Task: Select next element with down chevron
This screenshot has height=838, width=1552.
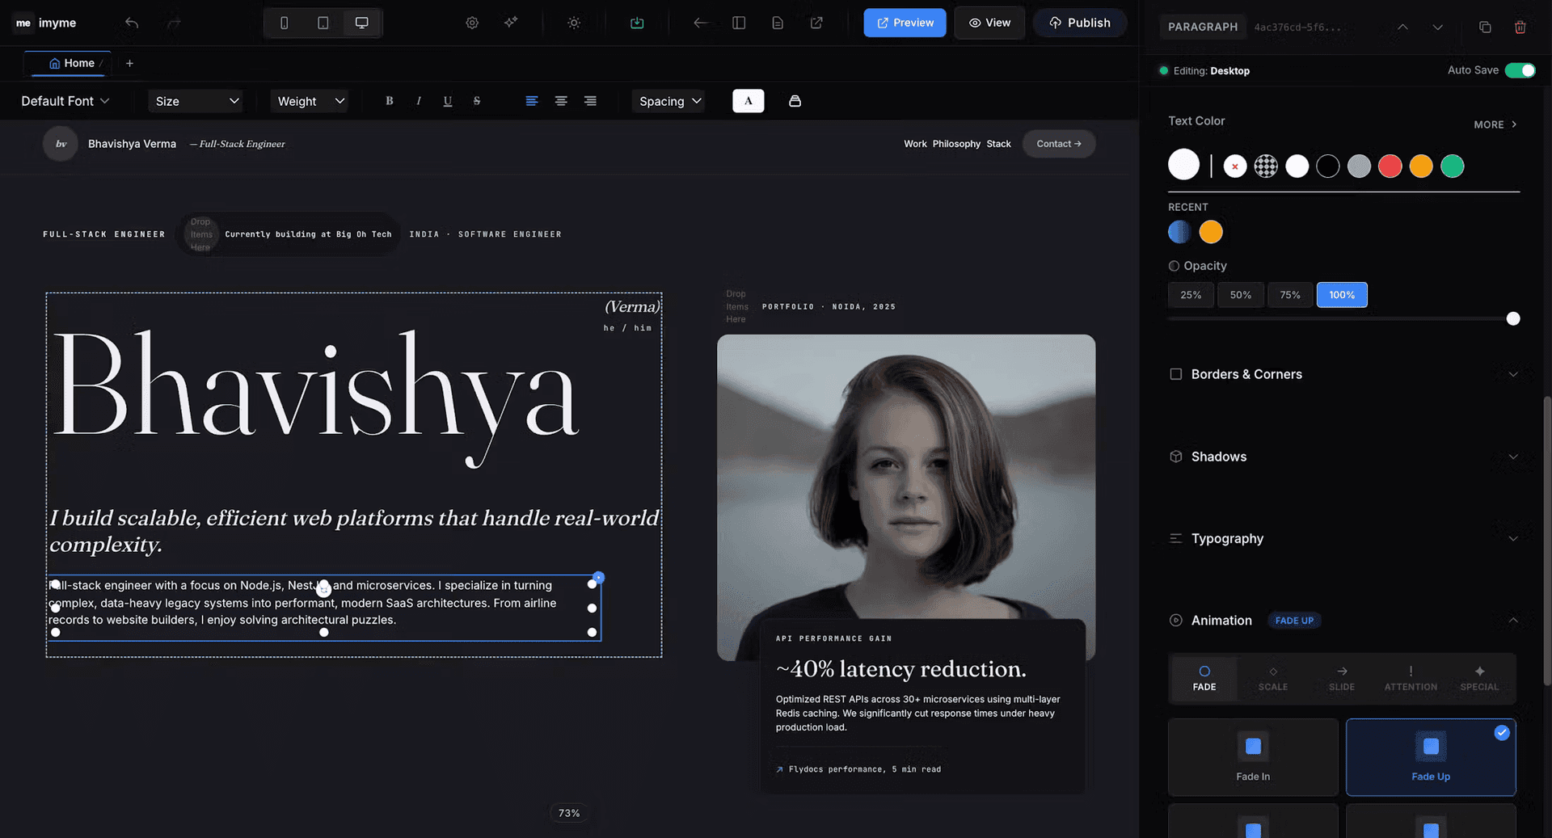Action: [1437, 27]
